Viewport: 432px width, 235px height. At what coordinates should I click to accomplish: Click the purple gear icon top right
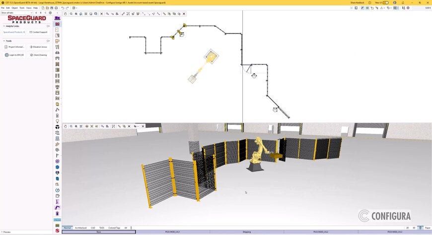coord(408,8)
